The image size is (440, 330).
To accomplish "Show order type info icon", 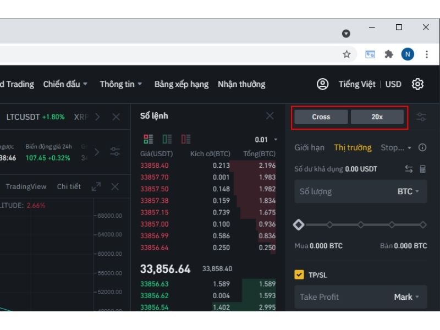I will (422, 147).
